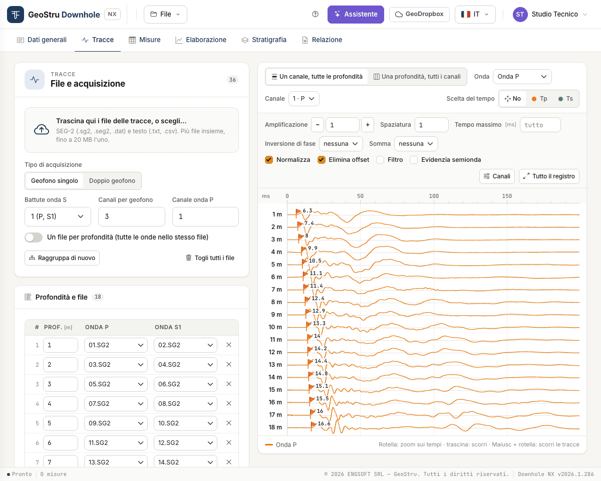This screenshot has width=601, height=481.
Task: Toggle the Normalizza checkbox
Action: [269, 160]
